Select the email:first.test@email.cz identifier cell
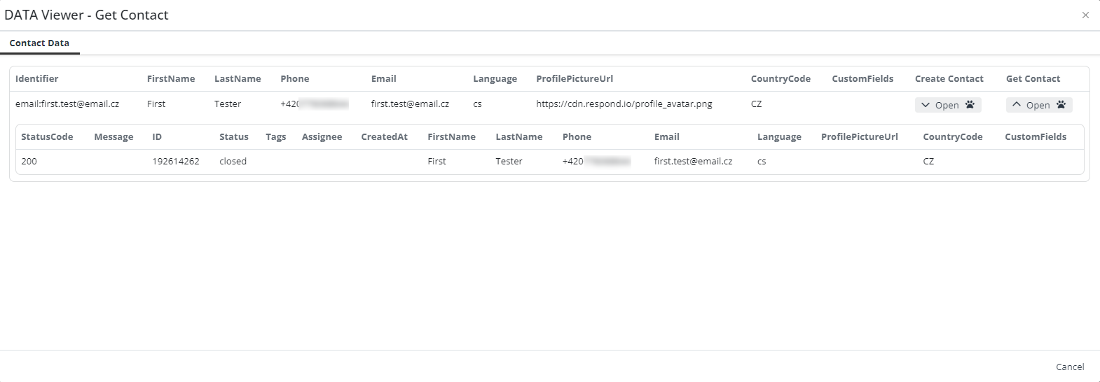This screenshot has height=382, width=1100. coord(67,104)
